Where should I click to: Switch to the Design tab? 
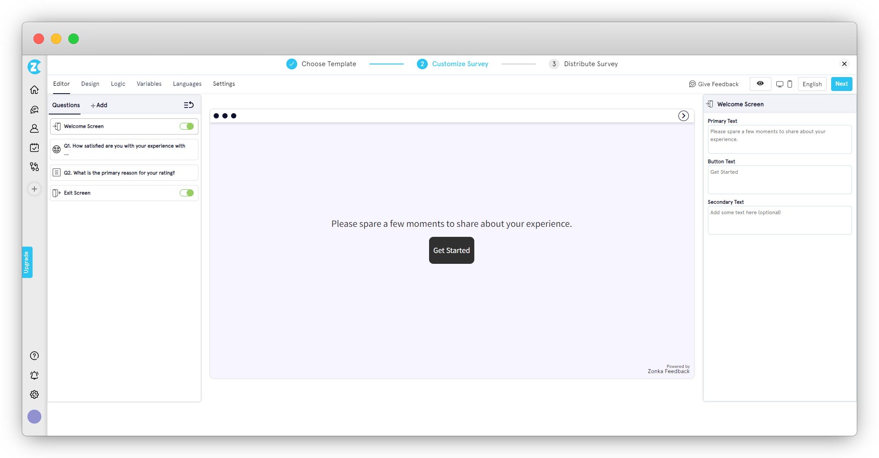[x=90, y=84]
